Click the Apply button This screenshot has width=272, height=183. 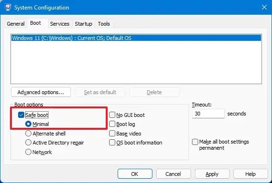click(x=212, y=174)
